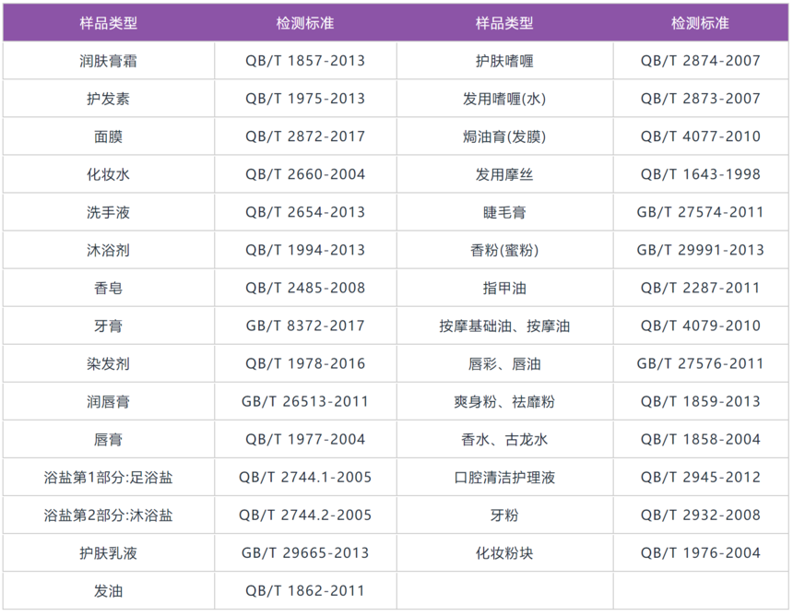Screen dimensions: 793x616
Task: Select the 指甲油 cell
Action: coord(504,288)
